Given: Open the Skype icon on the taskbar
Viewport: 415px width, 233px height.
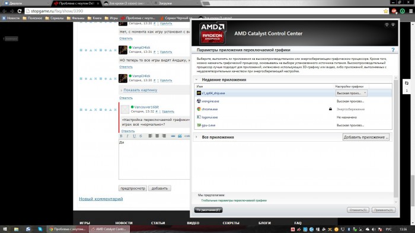Looking at the screenshot, I should [x=40, y=229].
